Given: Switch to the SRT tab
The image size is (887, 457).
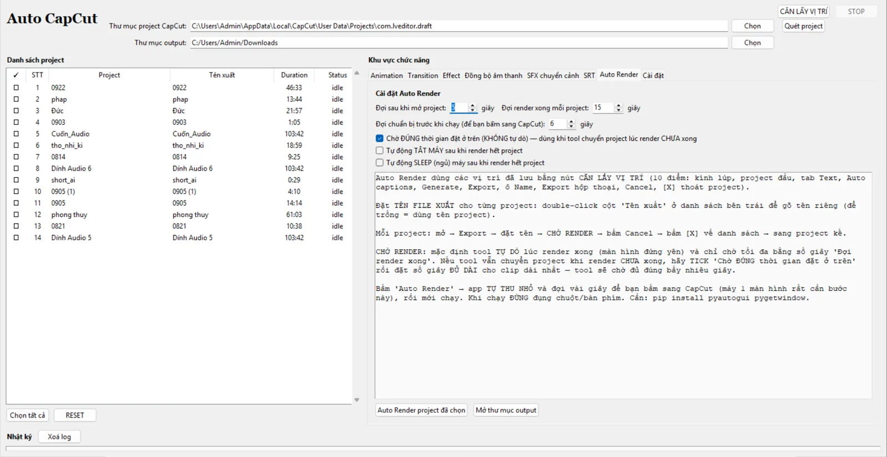Looking at the screenshot, I should (589, 75).
